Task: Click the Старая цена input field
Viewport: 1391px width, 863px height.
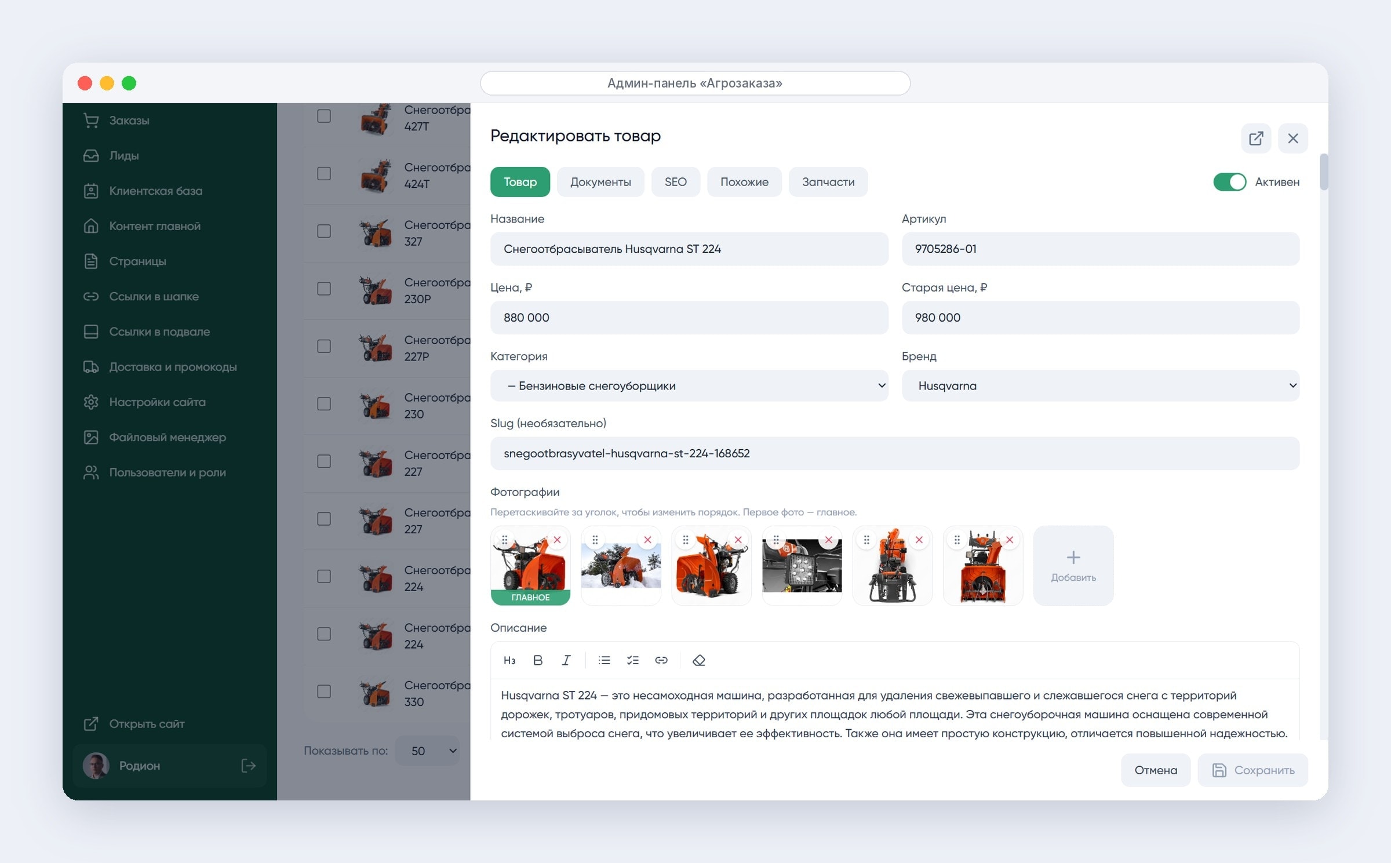Action: pyautogui.click(x=1101, y=318)
